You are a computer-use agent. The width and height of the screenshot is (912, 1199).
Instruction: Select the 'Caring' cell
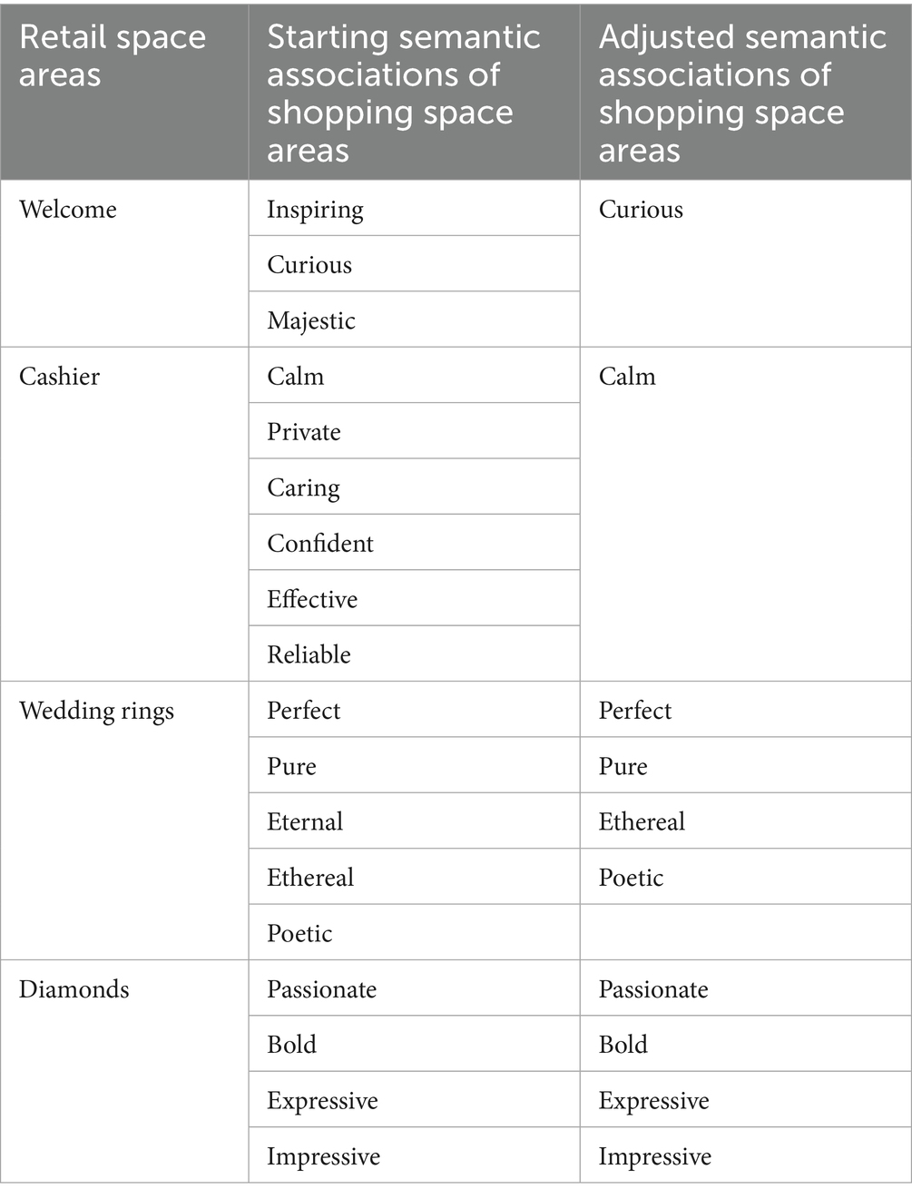(303, 487)
